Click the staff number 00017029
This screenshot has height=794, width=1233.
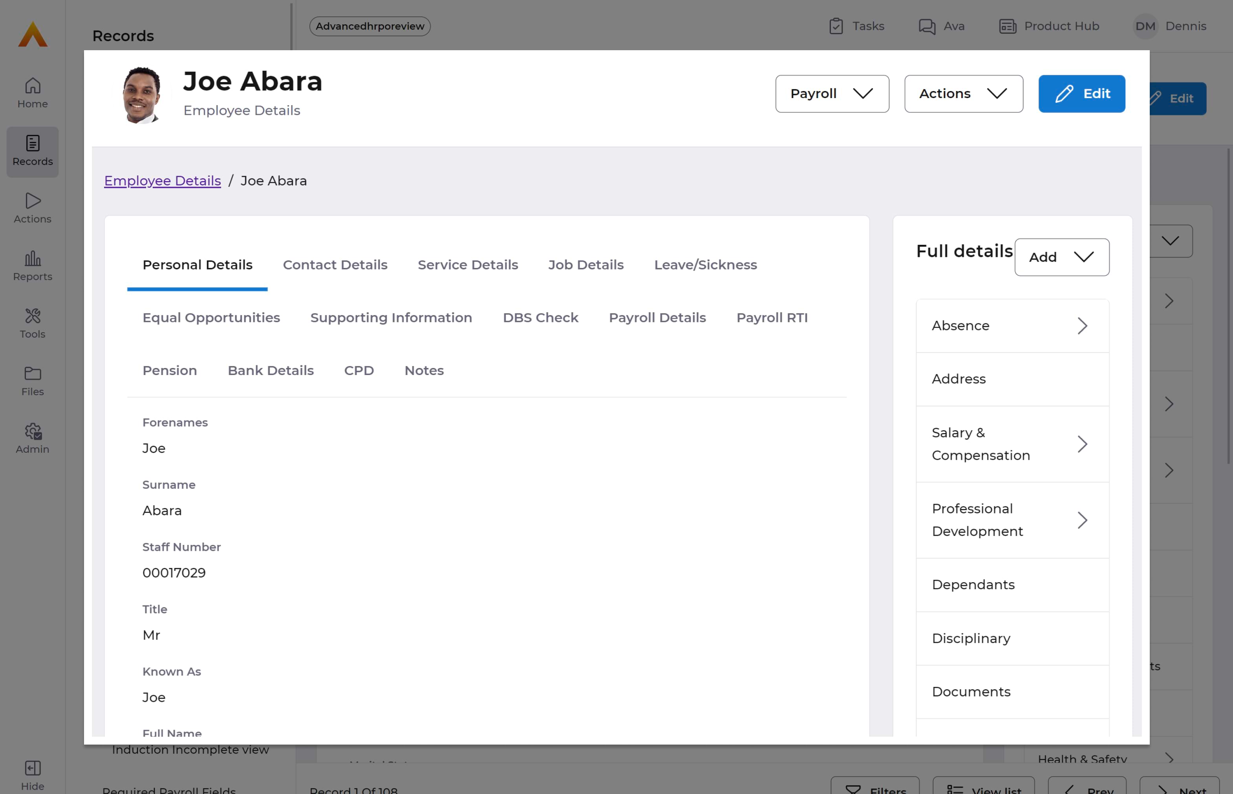(174, 573)
